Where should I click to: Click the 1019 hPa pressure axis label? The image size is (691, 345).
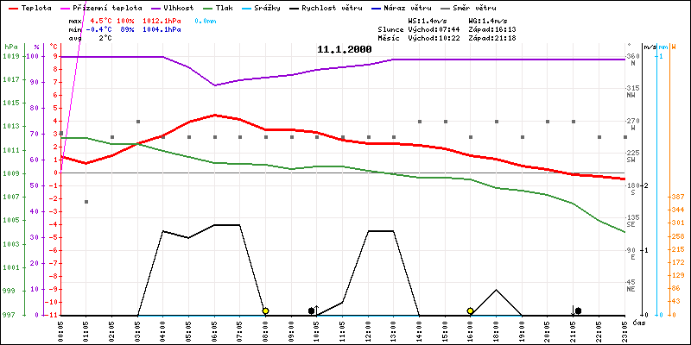10,56
